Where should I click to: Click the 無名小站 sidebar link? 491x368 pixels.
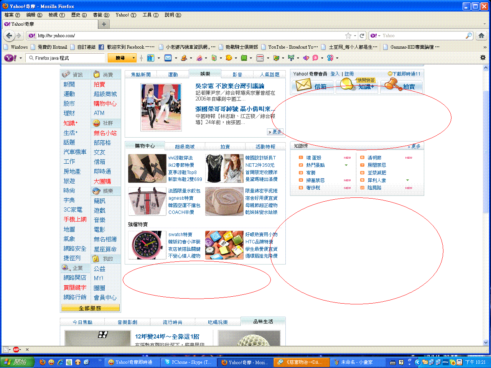[x=105, y=133]
